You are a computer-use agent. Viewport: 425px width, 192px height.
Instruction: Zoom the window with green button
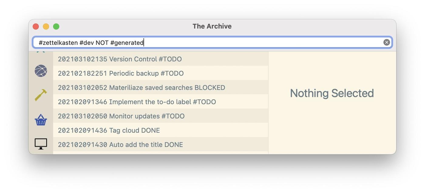click(x=56, y=27)
